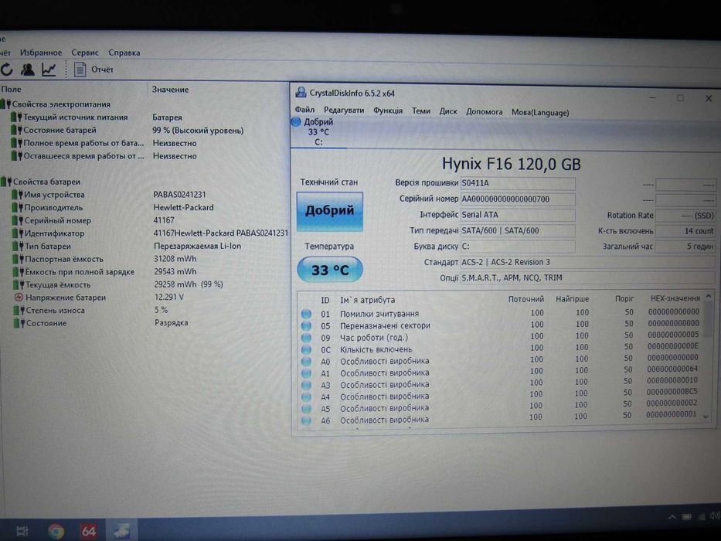Open the graph icon in AIDA64 toolbar

[49, 70]
